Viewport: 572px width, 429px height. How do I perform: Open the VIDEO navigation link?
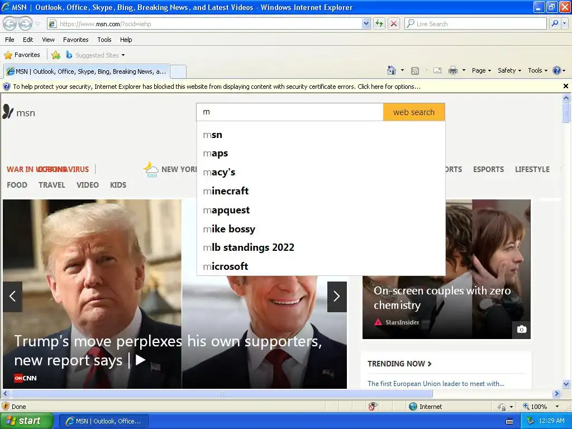click(x=88, y=185)
